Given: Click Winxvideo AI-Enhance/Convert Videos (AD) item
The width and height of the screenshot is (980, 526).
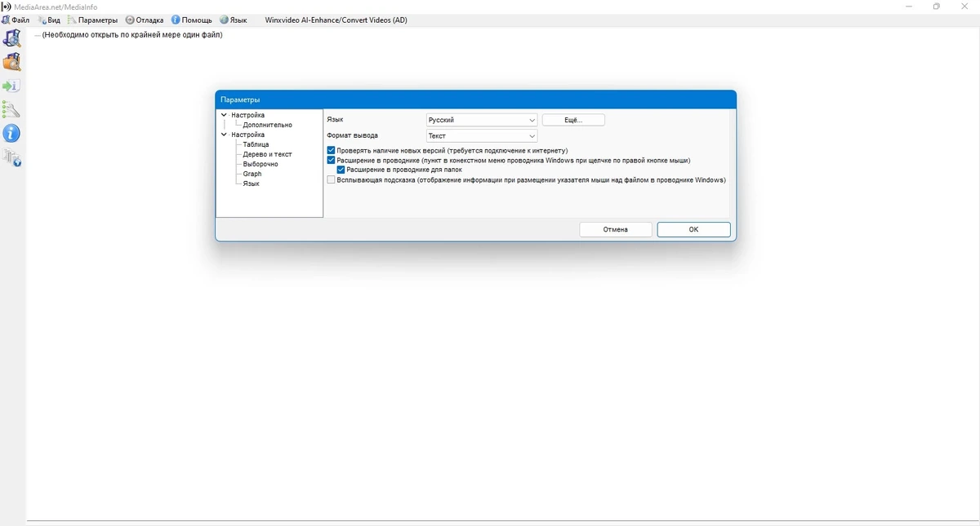Looking at the screenshot, I should (x=336, y=20).
